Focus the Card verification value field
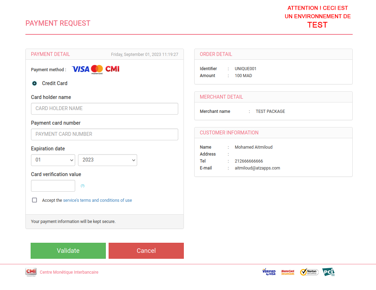Viewport: 376px width, 290px height. (53, 186)
